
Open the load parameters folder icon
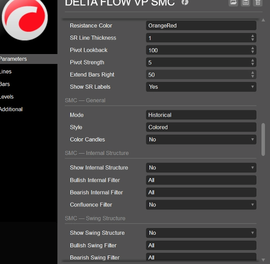233,2
